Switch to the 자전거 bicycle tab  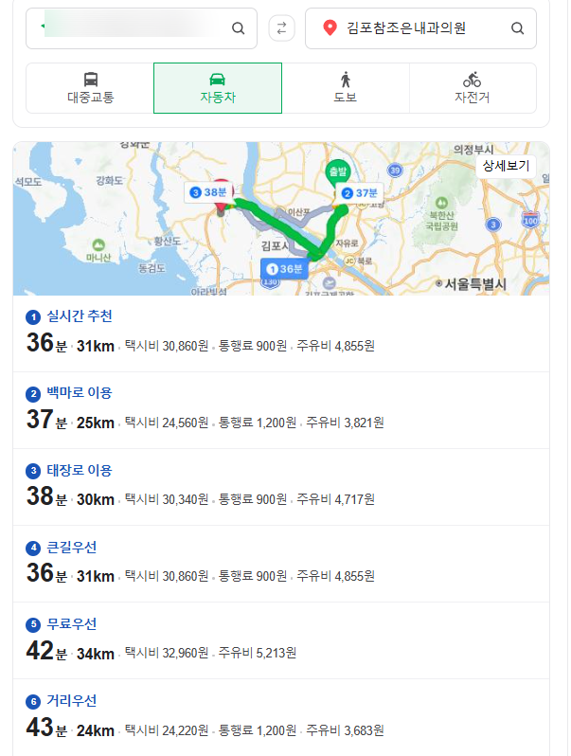473,88
